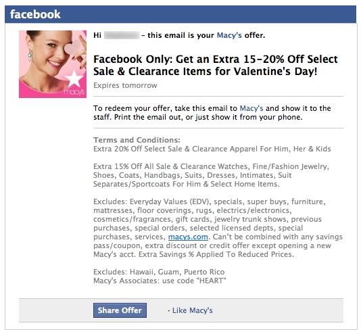The width and height of the screenshot is (361, 336).
Task: Follow the Macy's link in the greeting line
Action: point(229,35)
